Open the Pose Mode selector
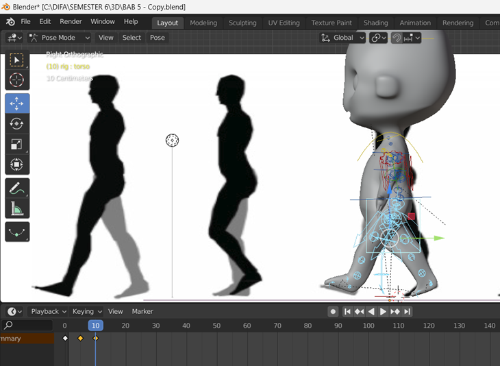Viewport: 500px width, 366px height. (x=59, y=38)
